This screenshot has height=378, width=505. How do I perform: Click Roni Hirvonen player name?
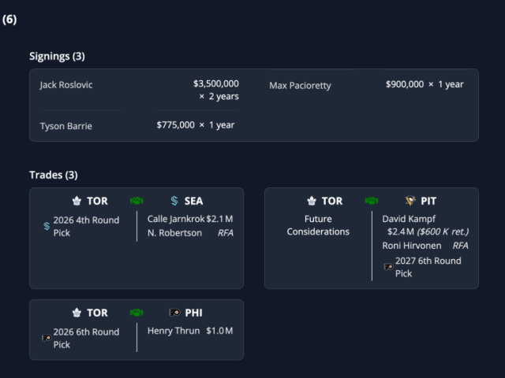[x=412, y=246]
